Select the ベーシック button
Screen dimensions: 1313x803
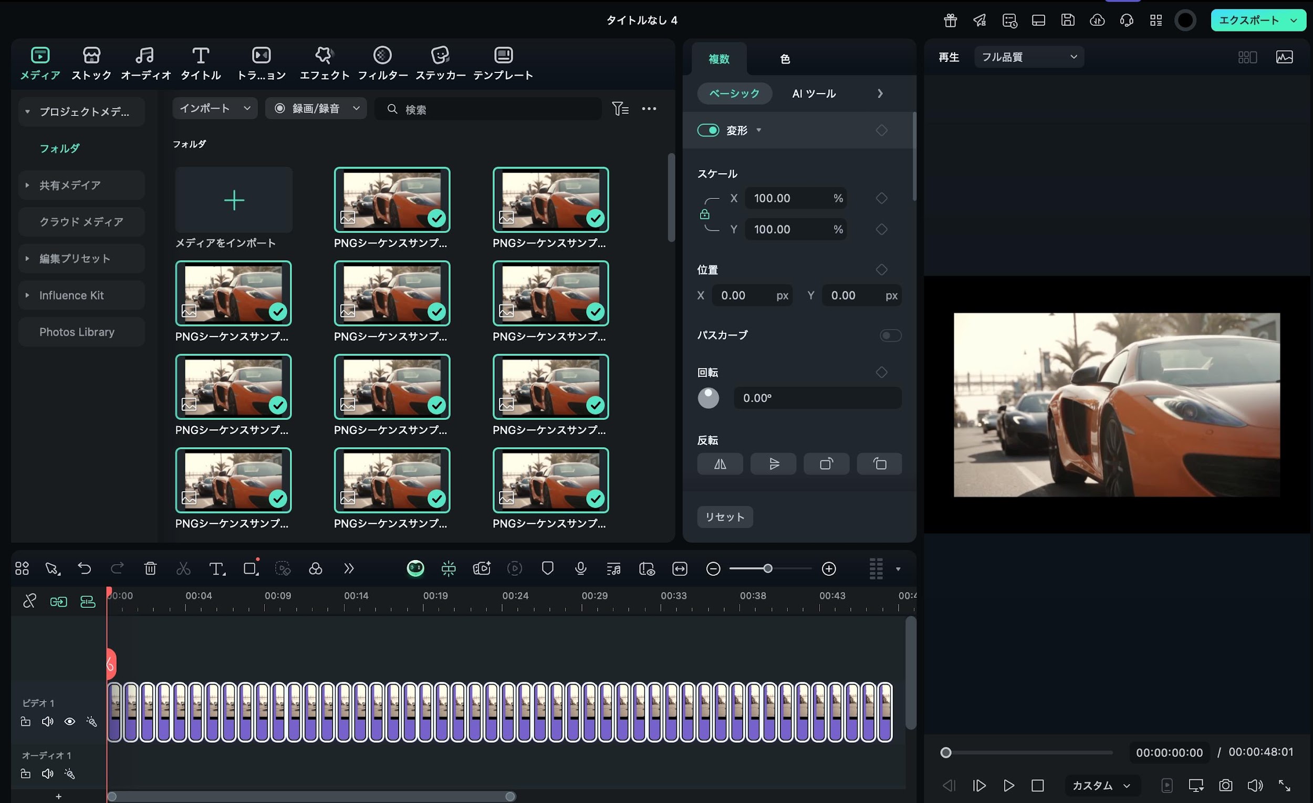(734, 94)
